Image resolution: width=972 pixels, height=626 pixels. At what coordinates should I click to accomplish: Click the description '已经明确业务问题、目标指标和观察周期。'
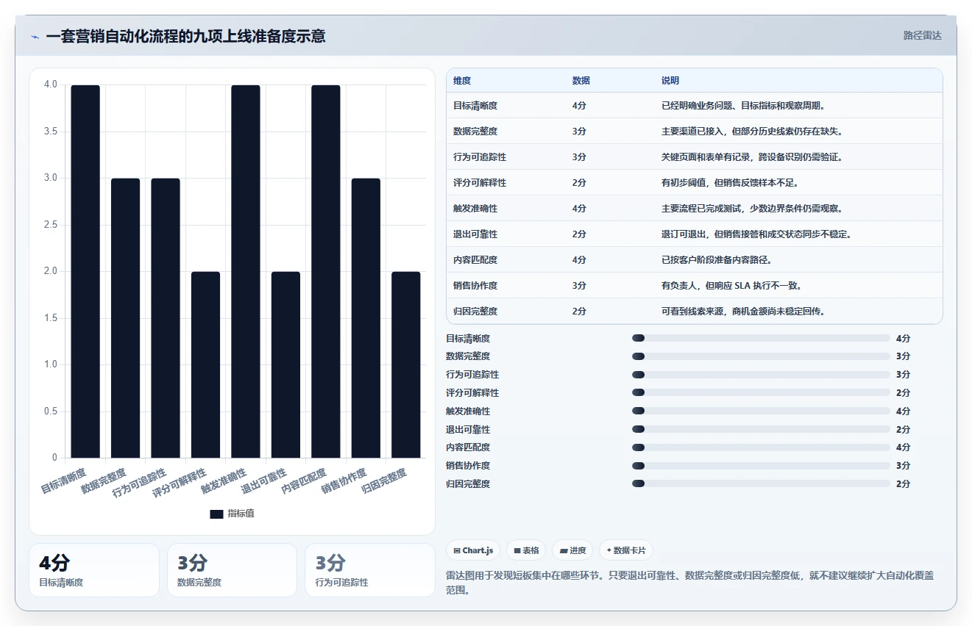click(x=746, y=106)
